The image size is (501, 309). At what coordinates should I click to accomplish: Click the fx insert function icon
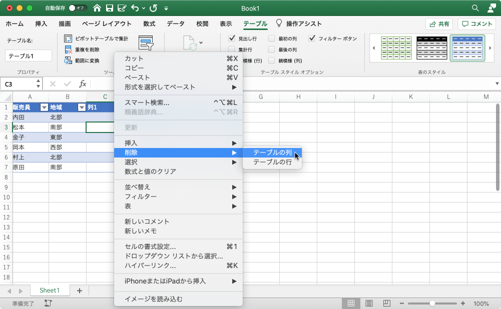click(x=83, y=84)
